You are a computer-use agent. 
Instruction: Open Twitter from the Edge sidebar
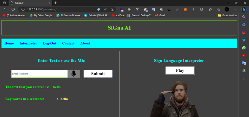pyautogui.click(x=244, y=40)
